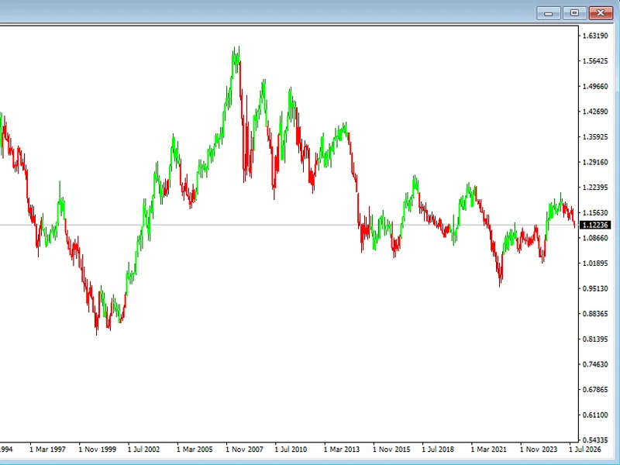The width and height of the screenshot is (620, 465).
Task: Click the 1.01895 price level label
Action: pyautogui.click(x=595, y=263)
